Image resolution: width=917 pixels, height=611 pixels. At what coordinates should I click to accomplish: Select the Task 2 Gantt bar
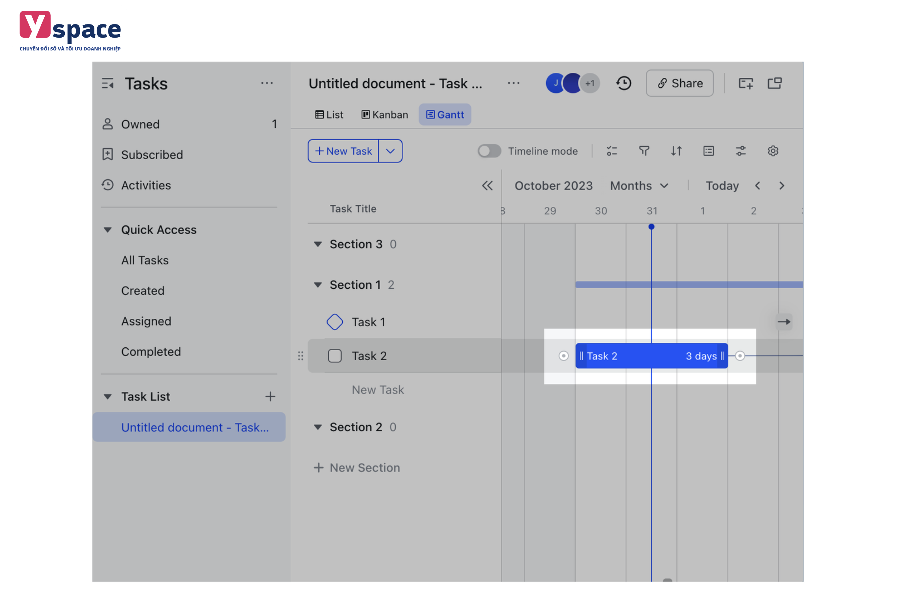click(651, 356)
